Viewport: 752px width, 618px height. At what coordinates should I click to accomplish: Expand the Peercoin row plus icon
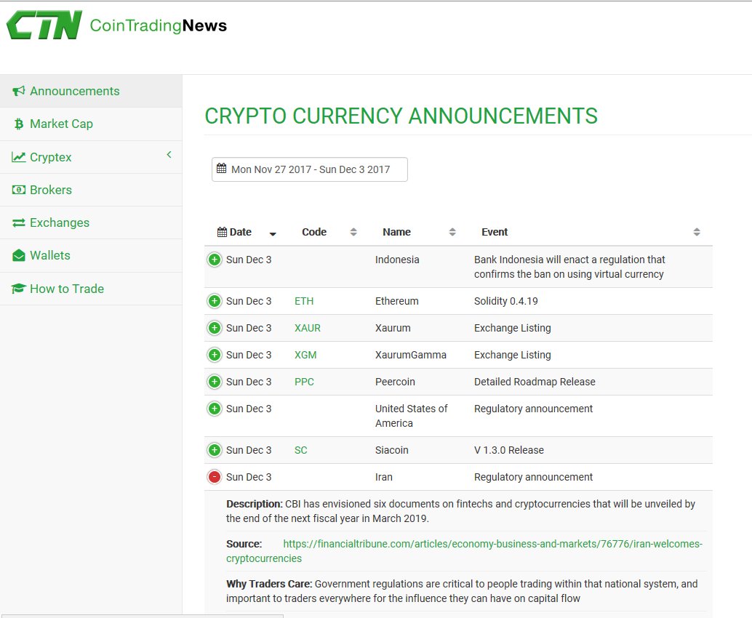(x=215, y=382)
